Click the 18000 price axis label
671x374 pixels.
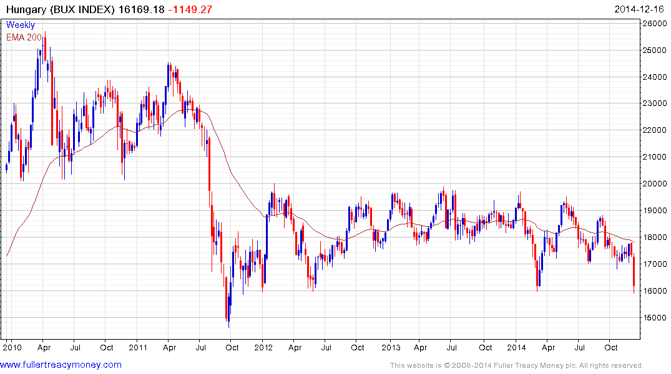pos(654,237)
